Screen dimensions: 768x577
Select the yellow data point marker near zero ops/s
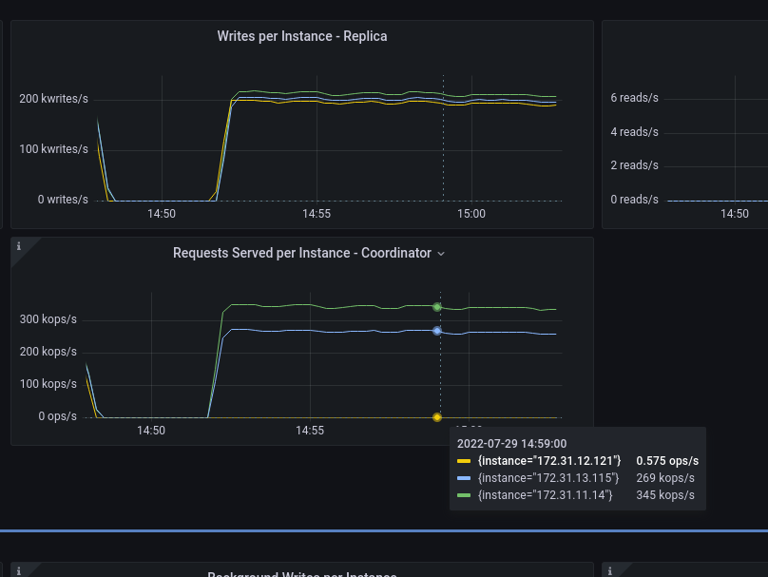pyautogui.click(x=436, y=416)
